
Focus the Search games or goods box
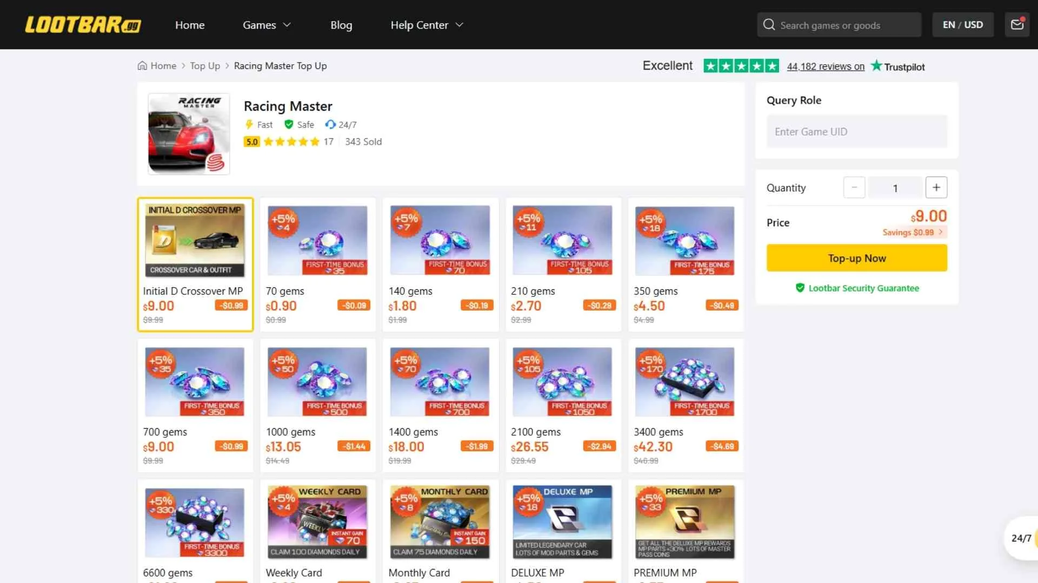tap(839, 25)
